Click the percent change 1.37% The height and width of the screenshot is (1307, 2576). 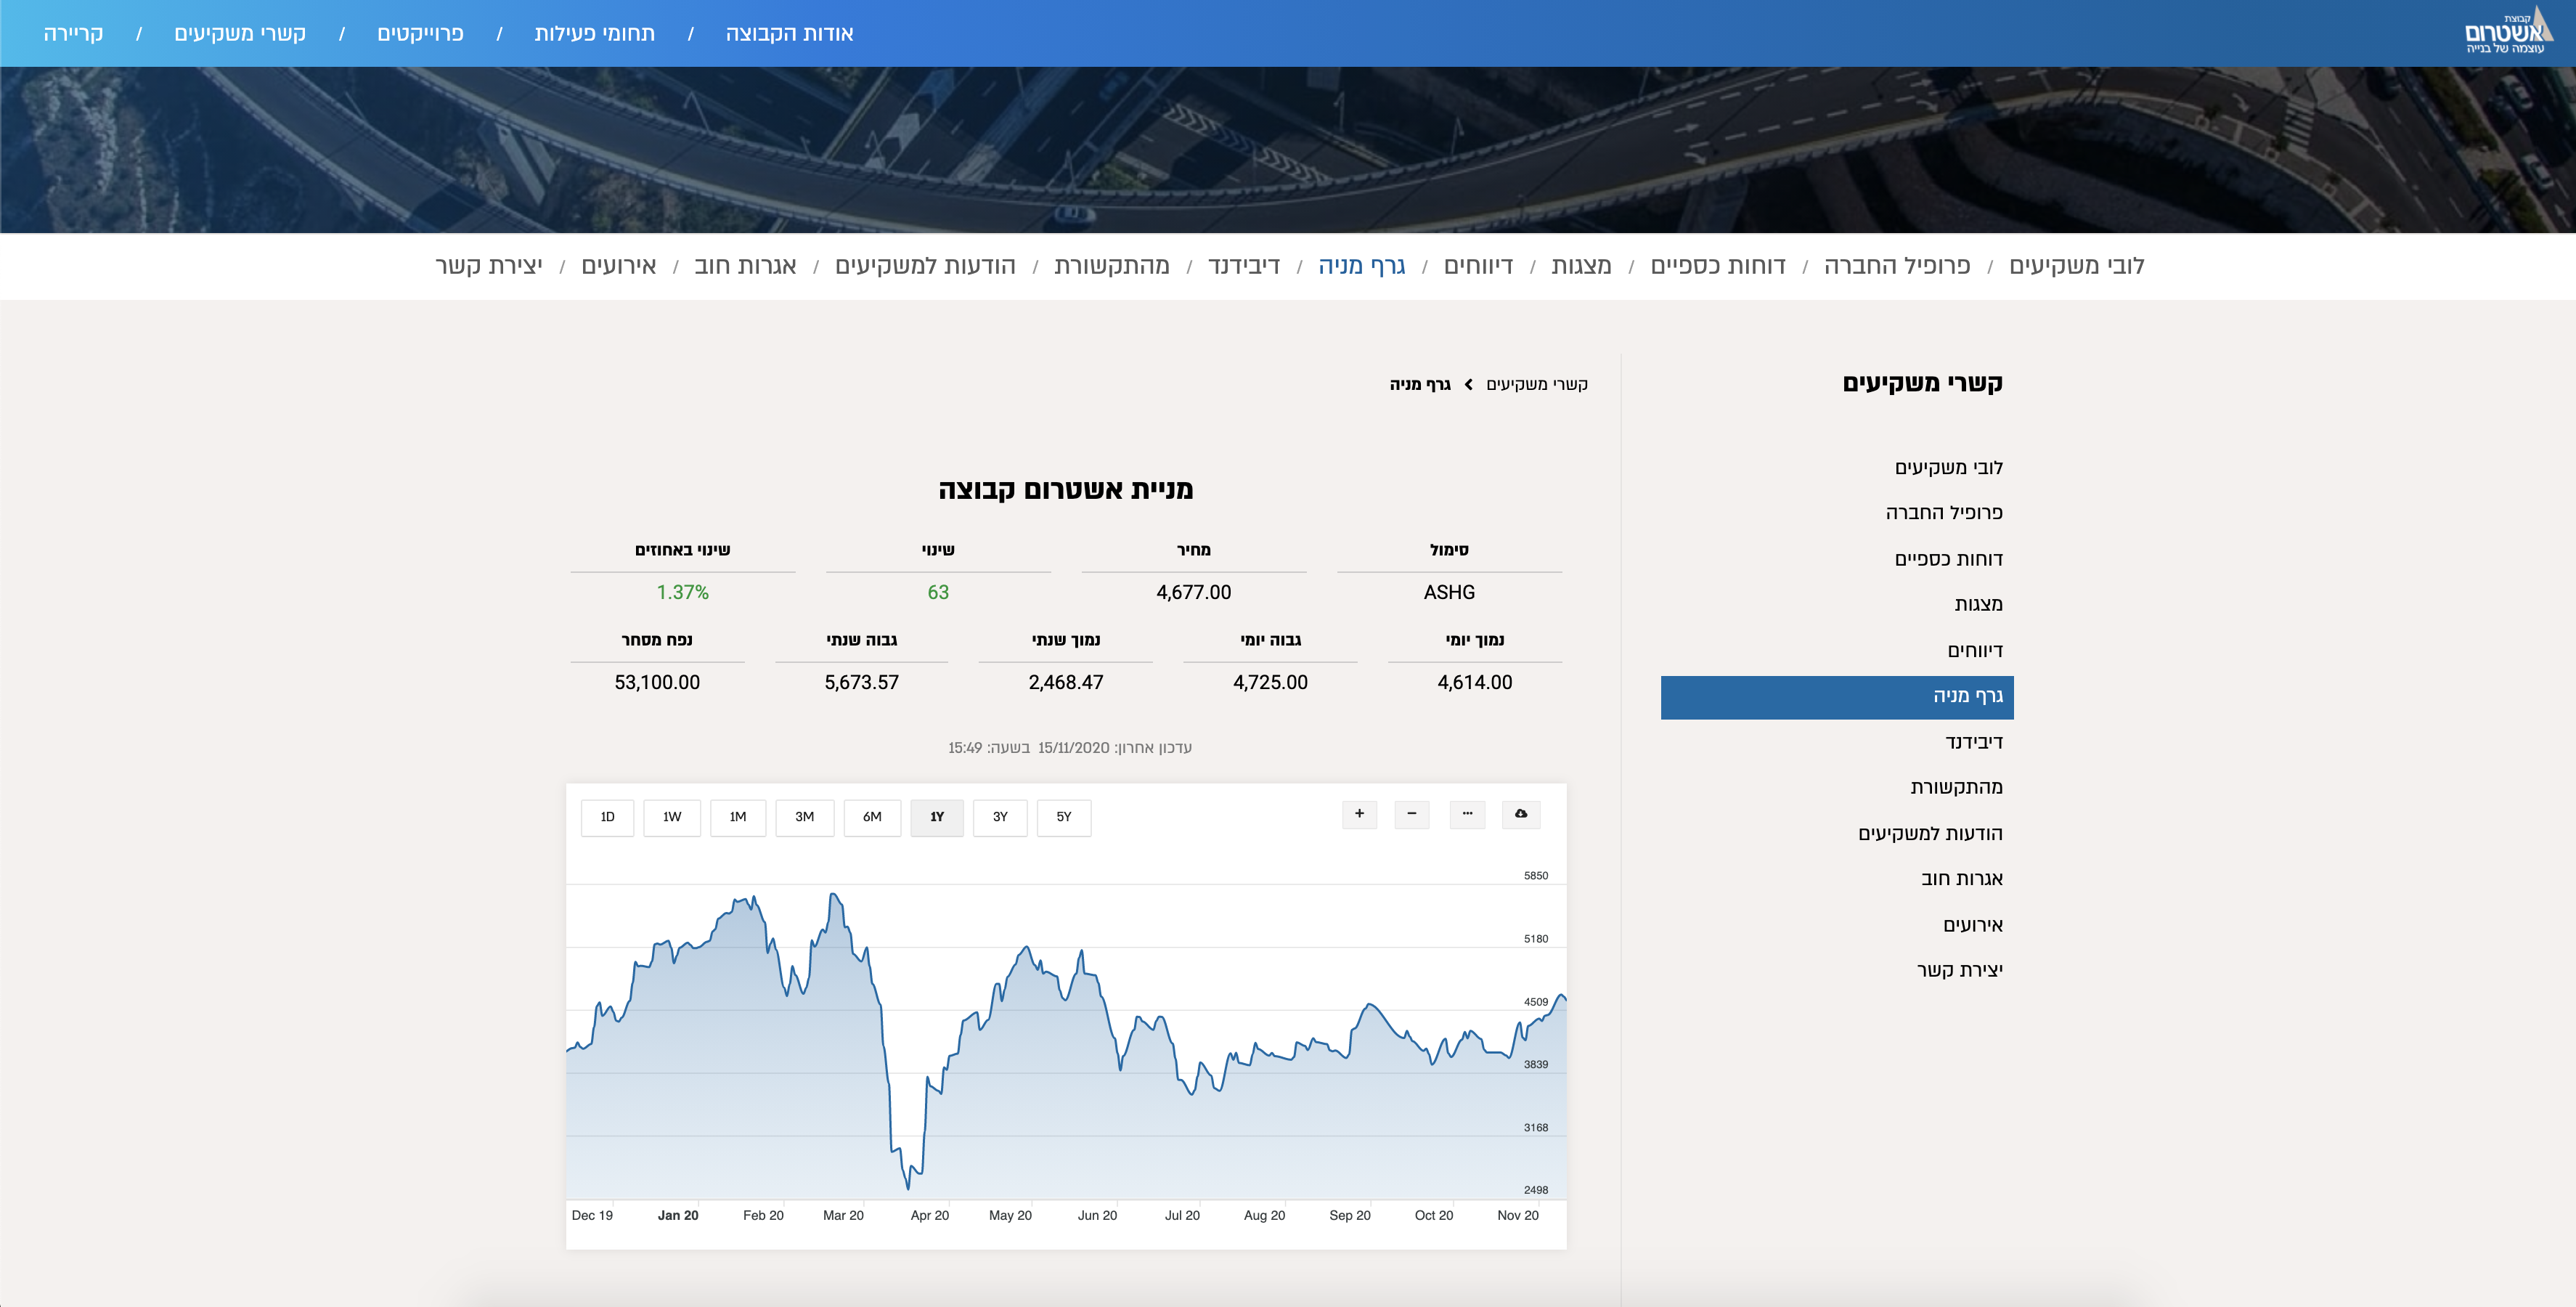pos(683,593)
